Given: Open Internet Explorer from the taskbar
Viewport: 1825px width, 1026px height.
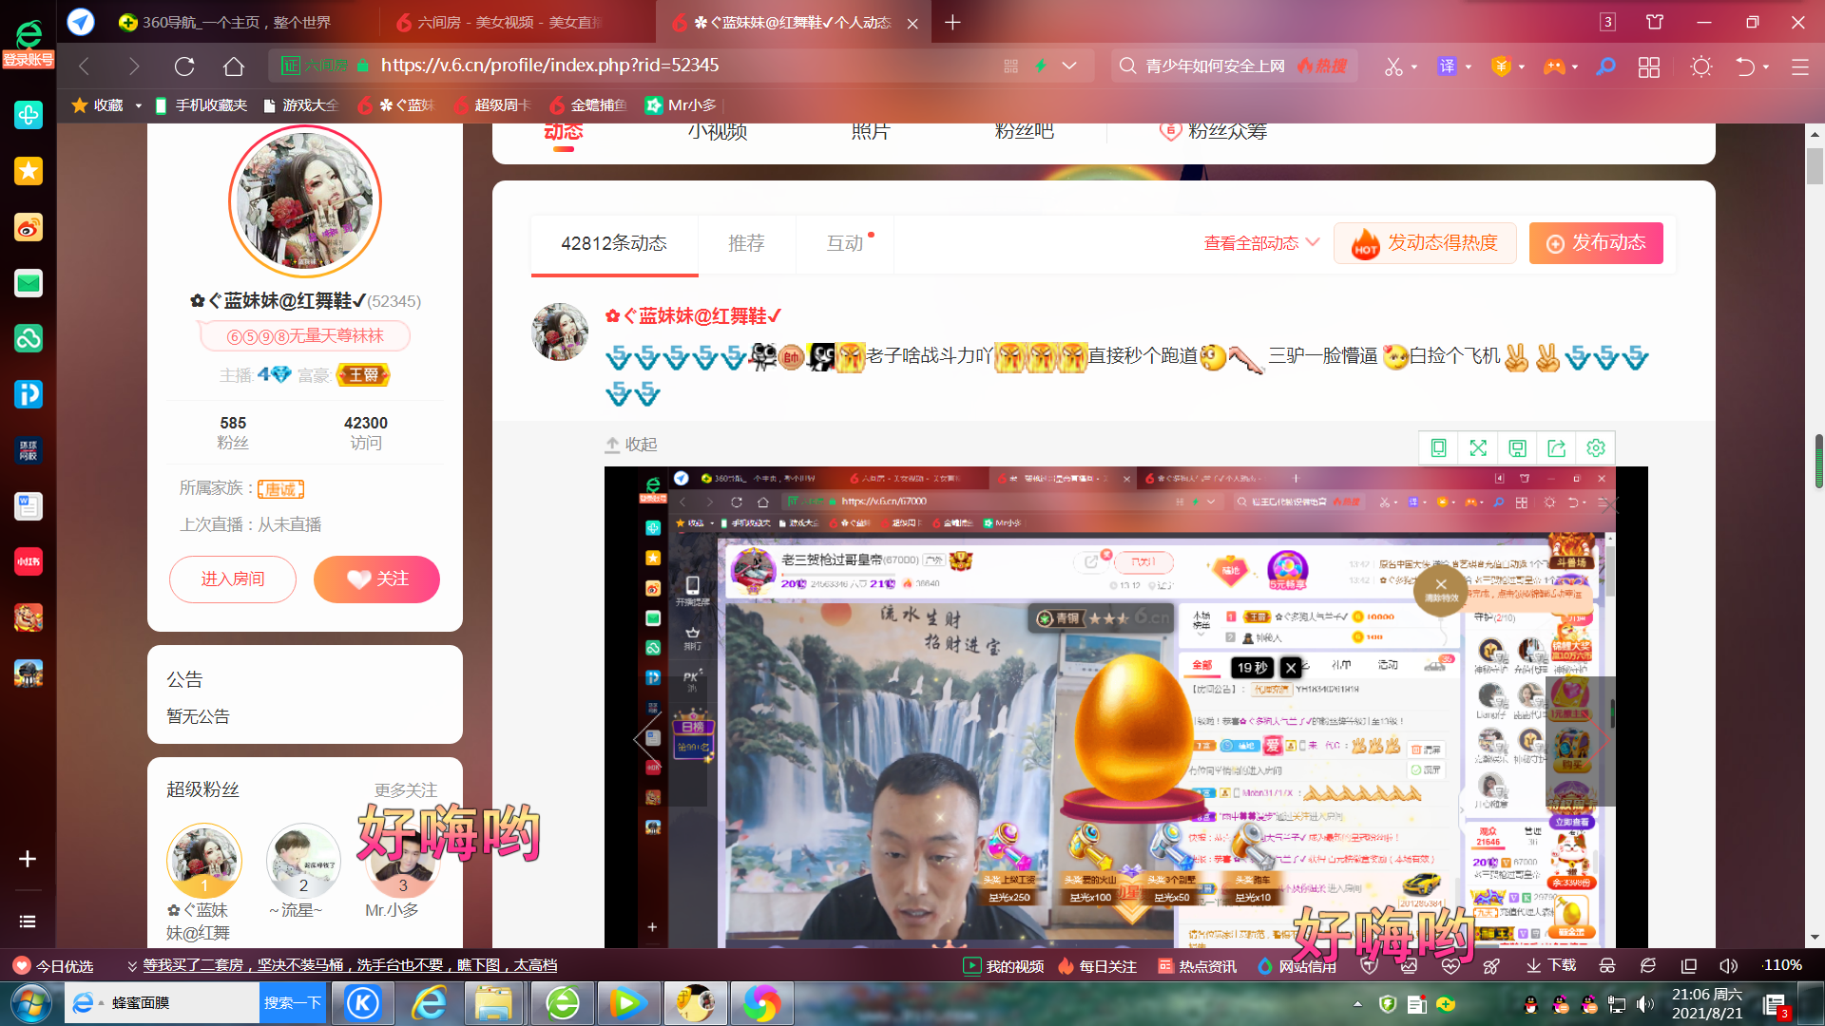Looking at the screenshot, I should coord(430,1003).
